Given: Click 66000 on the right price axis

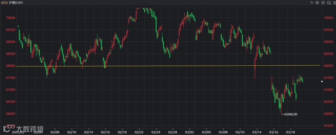Looking at the screenshot, I should coord(328,114).
